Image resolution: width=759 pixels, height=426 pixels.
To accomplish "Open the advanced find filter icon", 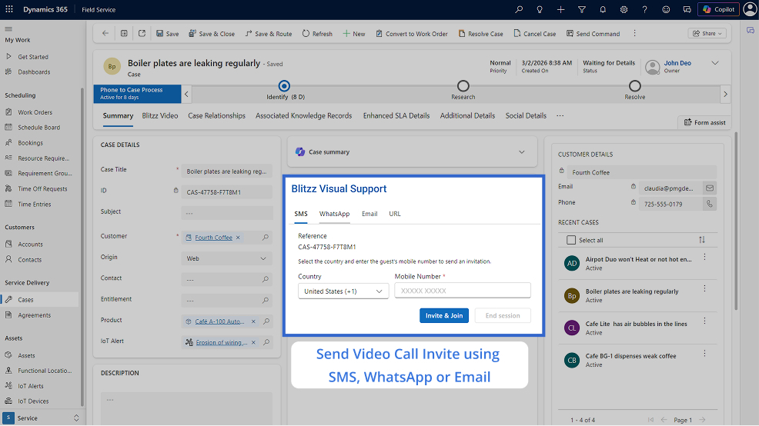I will tap(582, 9).
